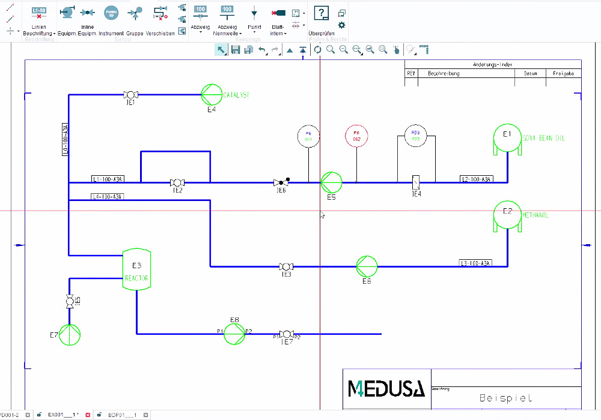Click the CATALYST text label

(x=236, y=95)
